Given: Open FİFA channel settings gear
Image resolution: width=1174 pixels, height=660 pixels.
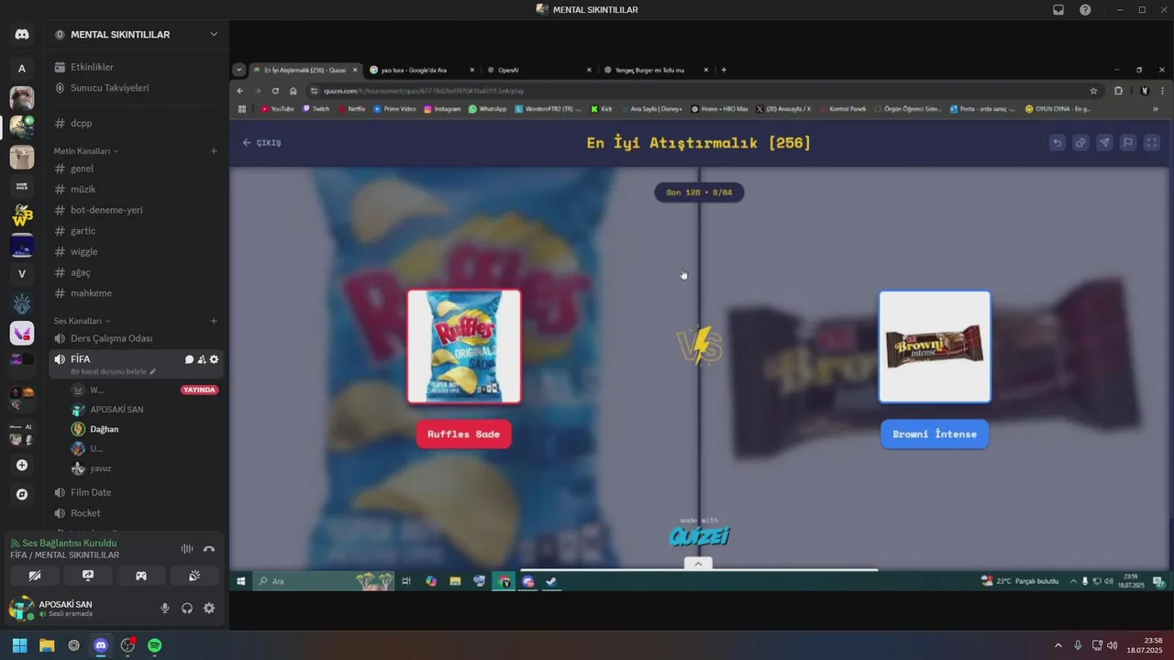Looking at the screenshot, I should [x=215, y=359].
